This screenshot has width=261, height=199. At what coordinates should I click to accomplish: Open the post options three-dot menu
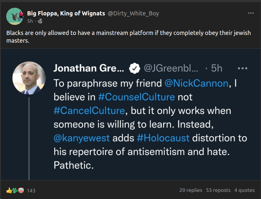pos(251,13)
